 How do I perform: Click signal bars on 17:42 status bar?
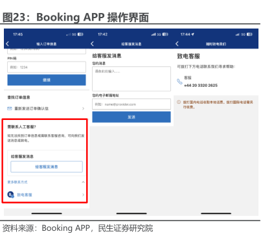[x=154, y=34]
